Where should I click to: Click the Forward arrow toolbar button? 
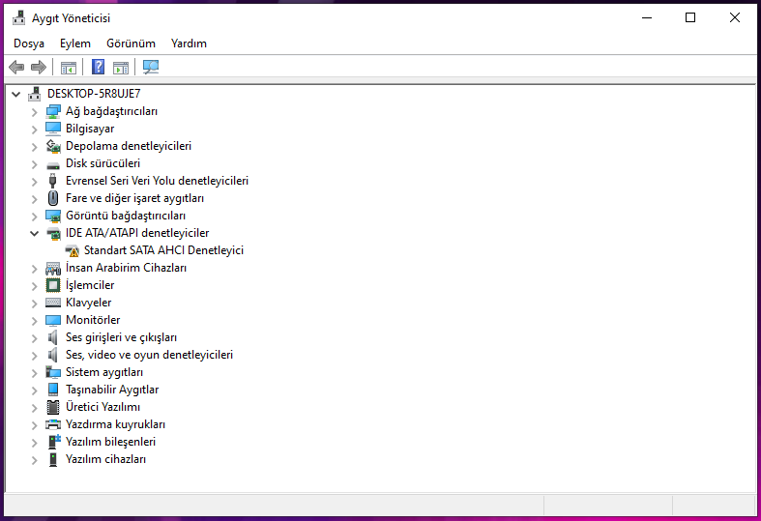(39, 67)
